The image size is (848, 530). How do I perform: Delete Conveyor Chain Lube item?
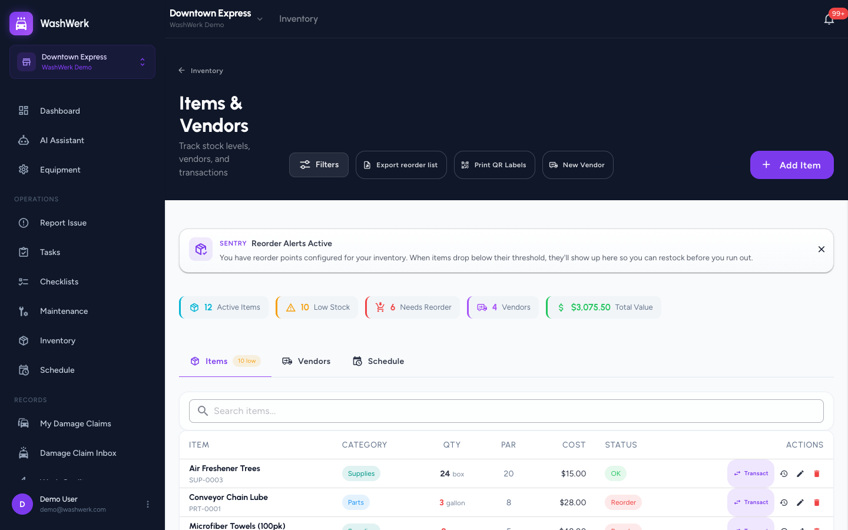pyautogui.click(x=817, y=502)
